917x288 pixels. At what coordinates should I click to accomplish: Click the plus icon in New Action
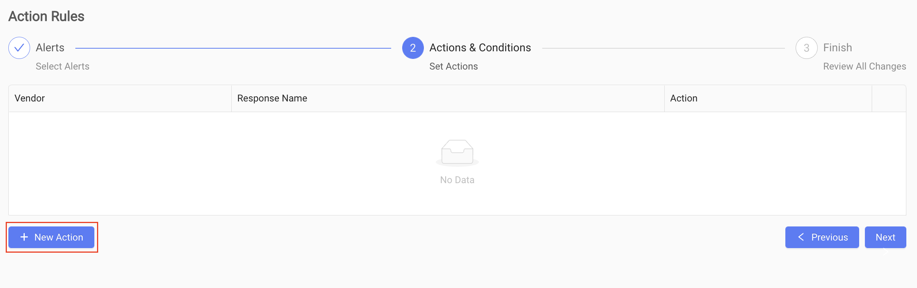[x=24, y=237]
